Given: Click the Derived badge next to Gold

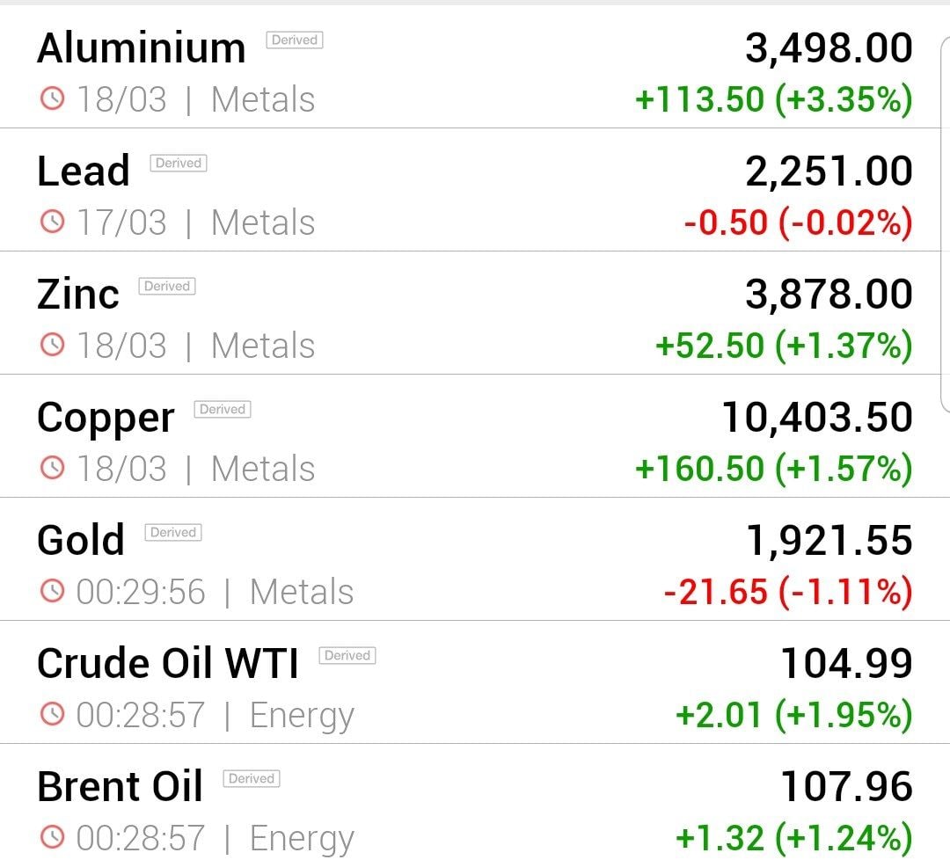Looking at the screenshot, I should pyautogui.click(x=173, y=532).
